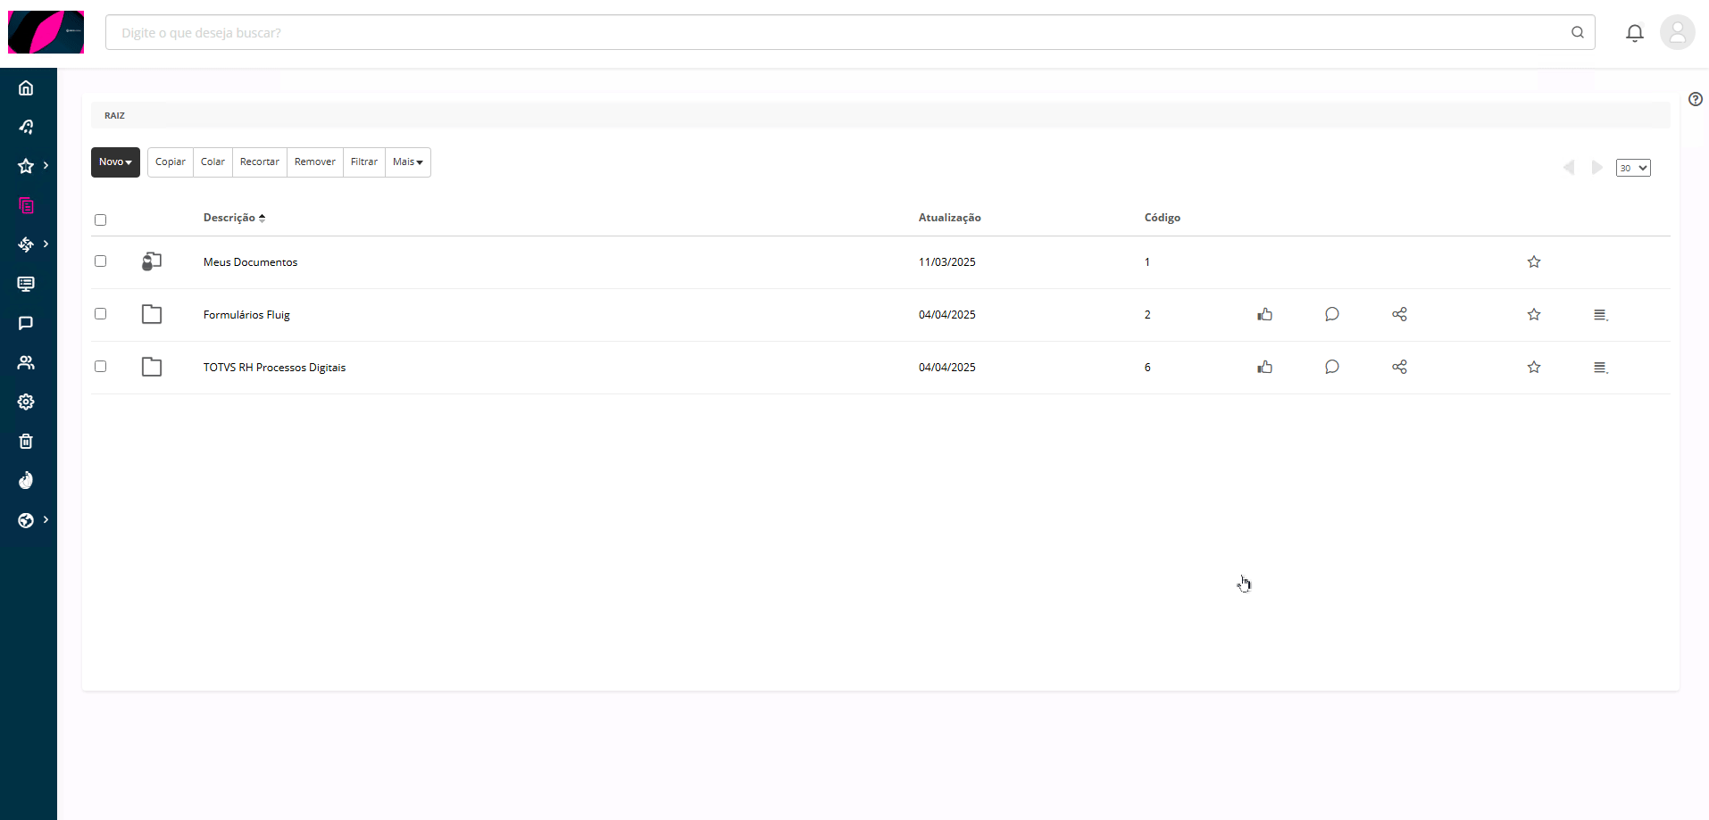Open the help question mark icon
This screenshot has height=820, width=1709.
coord(1696,99)
